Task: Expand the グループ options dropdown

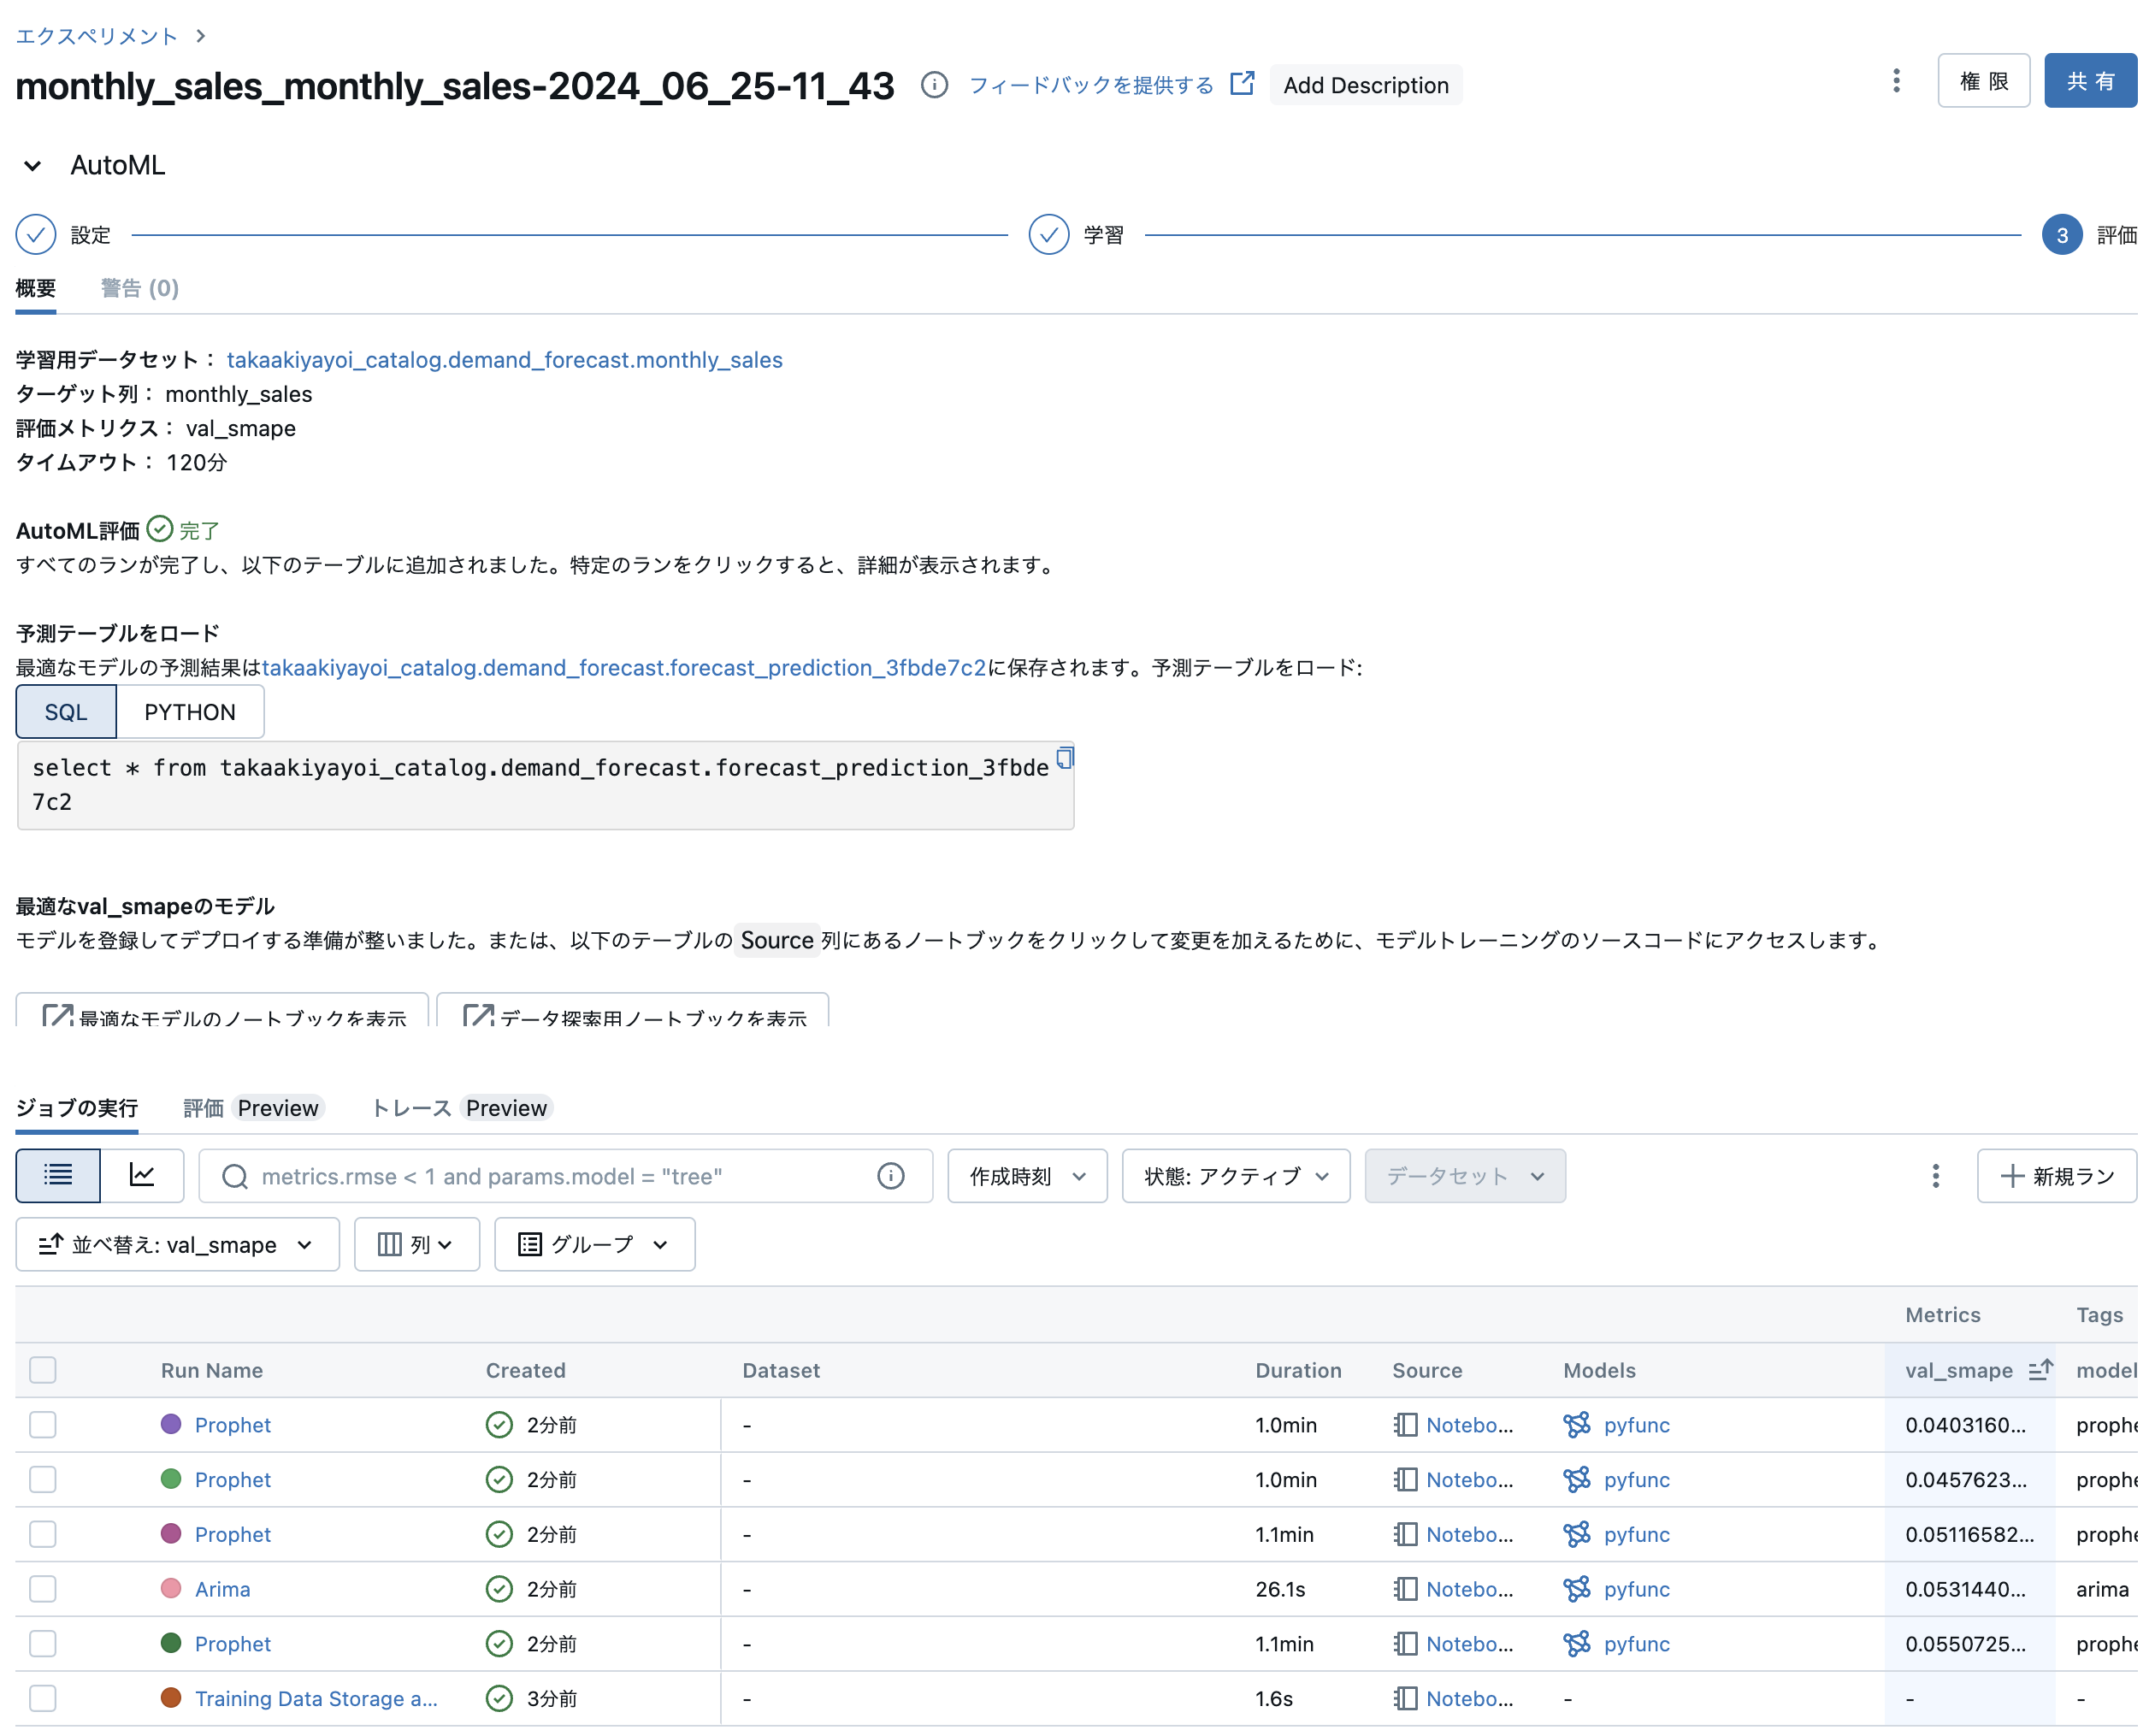Action: 594,1244
